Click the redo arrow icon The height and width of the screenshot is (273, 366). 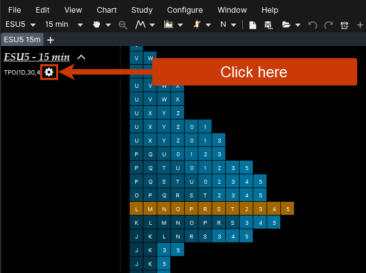coord(328,25)
